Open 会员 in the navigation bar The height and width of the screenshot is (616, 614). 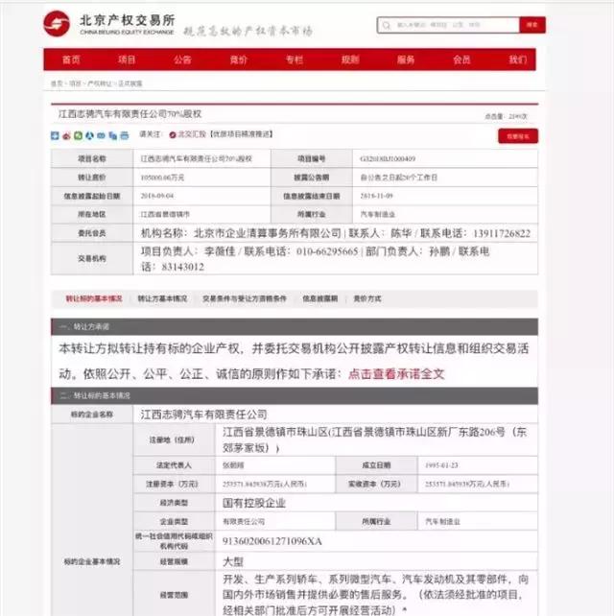pos(461,59)
